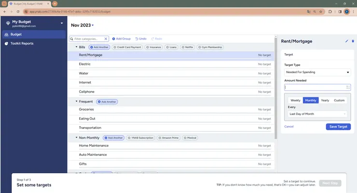Select the Gifts category row

(171, 164)
